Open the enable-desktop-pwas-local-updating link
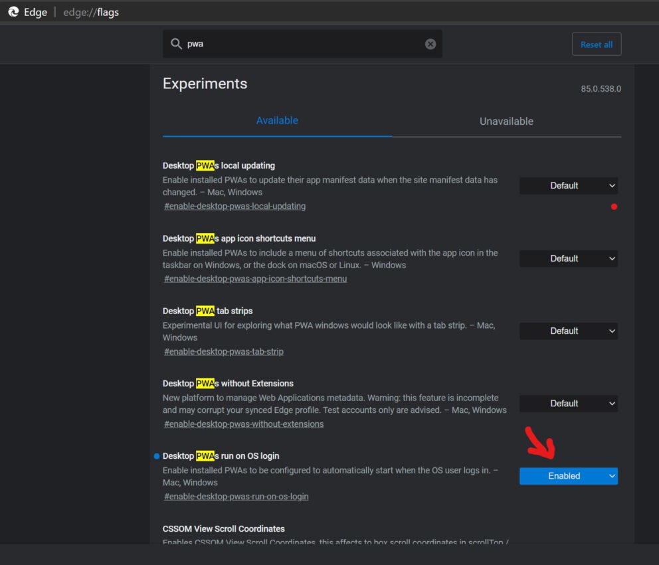The image size is (659, 565). pos(234,206)
